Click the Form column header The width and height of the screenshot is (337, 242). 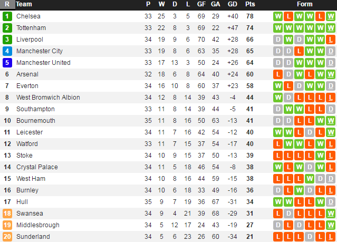304,4
